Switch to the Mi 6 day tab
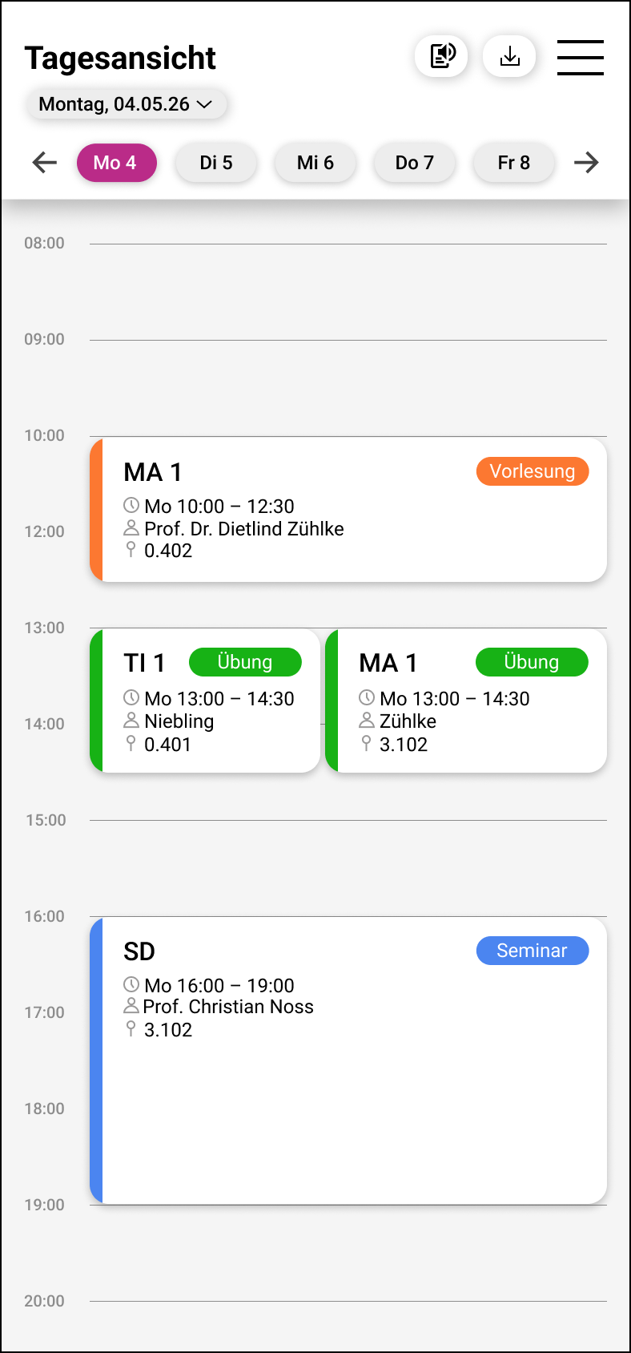The image size is (631, 1353). tap(315, 163)
